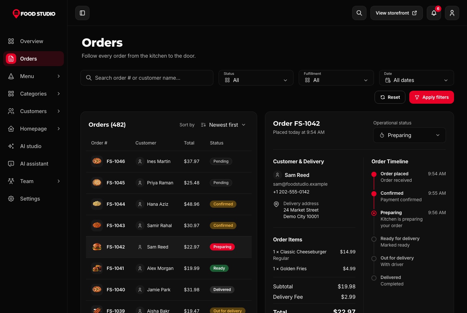Open notifications bell icon
Screen dimensions: 467x313
coord(434,13)
